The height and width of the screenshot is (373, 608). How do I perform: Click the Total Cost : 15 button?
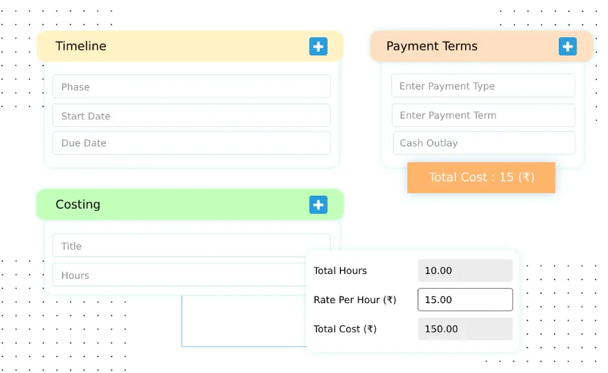click(481, 177)
